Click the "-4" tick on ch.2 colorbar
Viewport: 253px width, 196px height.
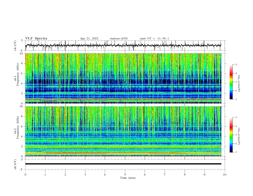236,126
